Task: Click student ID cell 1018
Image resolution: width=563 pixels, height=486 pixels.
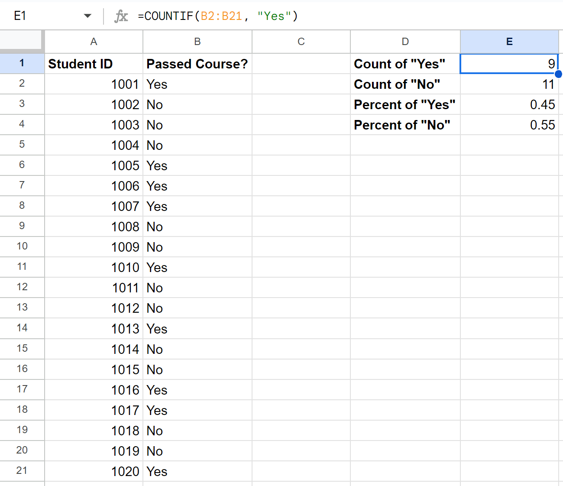Action: (x=94, y=431)
